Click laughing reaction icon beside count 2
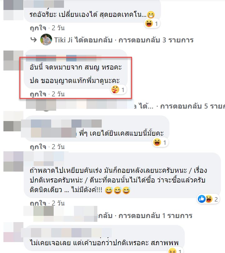Viewport: 225px width, 253px height. point(209,199)
